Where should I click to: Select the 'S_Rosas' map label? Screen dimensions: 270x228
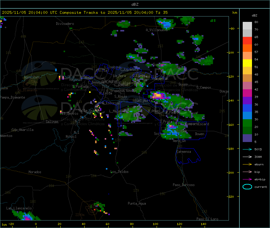click(x=121, y=96)
